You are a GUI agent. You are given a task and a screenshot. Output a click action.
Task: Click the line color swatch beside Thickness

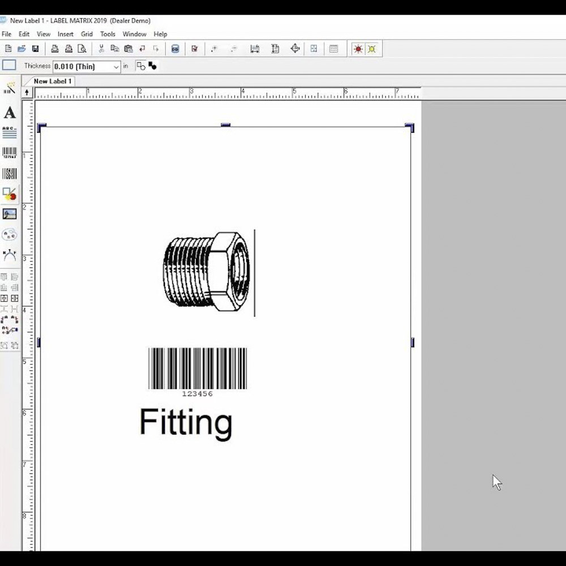pos(8,66)
